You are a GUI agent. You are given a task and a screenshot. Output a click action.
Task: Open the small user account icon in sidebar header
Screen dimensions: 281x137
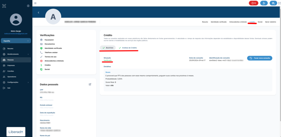point(28,6)
